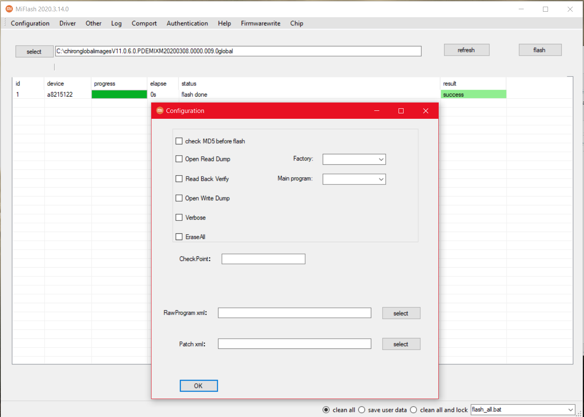Click the firmware path text field
The height and width of the screenshot is (417, 584).
238,51
